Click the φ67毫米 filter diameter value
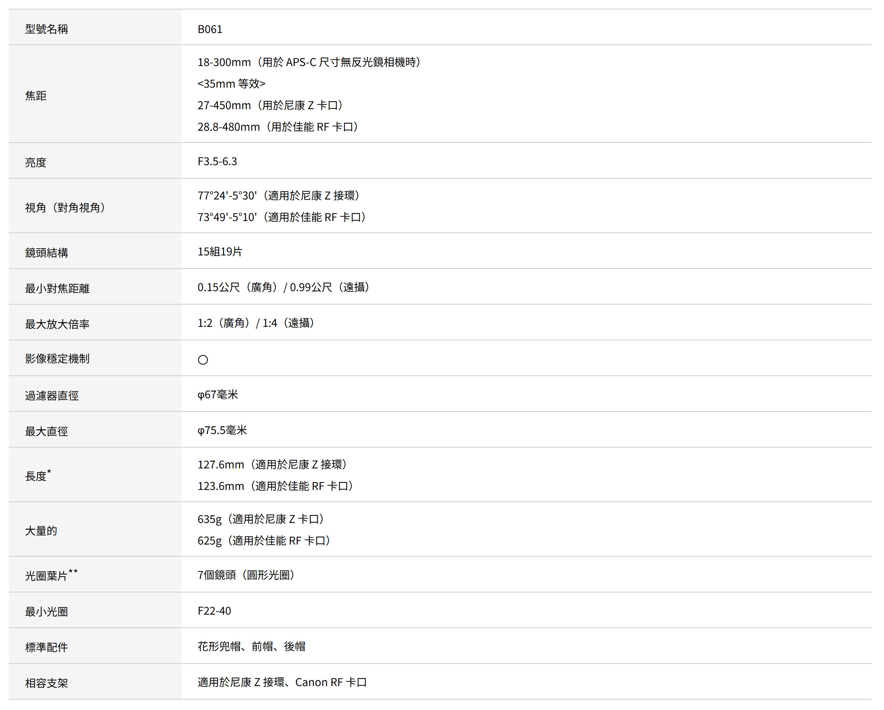The image size is (884, 710). coord(218,395)
